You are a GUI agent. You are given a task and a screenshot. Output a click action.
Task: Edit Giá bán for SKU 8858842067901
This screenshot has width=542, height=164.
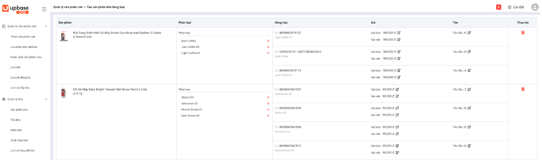[397, 89]
